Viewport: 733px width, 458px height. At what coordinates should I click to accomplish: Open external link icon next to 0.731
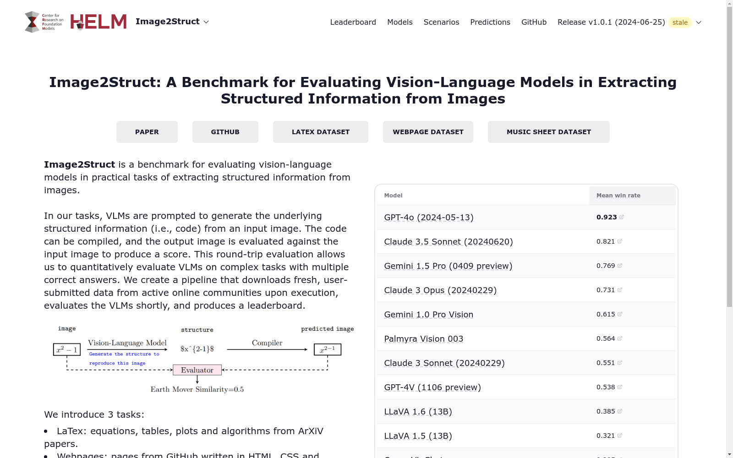620,290
